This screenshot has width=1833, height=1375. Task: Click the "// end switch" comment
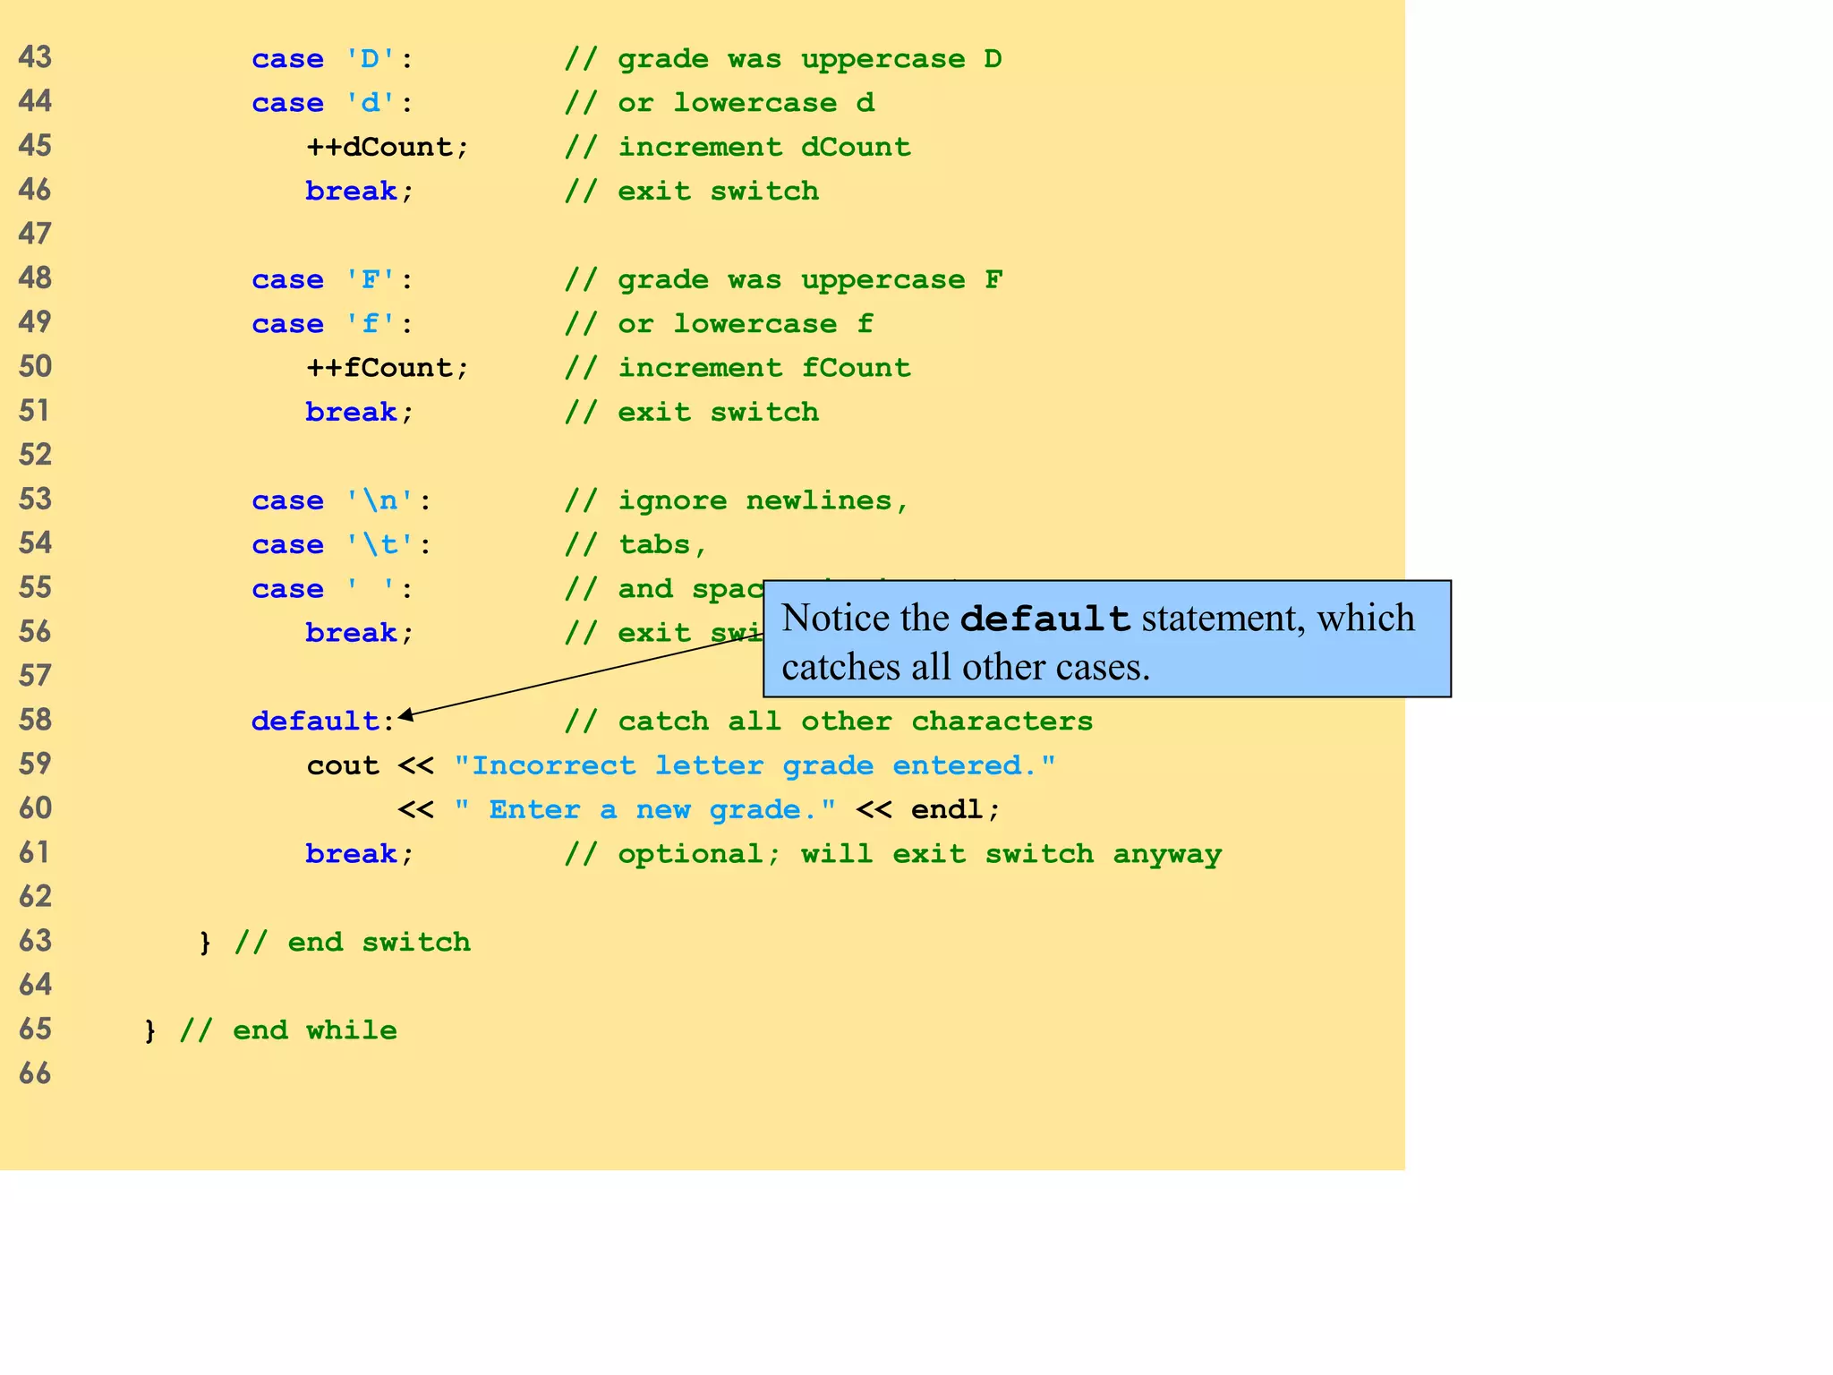353,942
